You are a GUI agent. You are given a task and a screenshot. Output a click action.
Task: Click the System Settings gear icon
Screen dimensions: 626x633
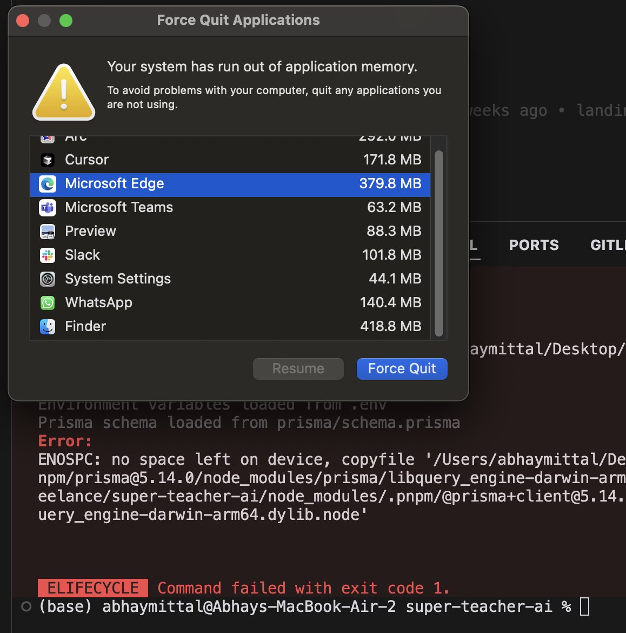(x=48, y=279)
